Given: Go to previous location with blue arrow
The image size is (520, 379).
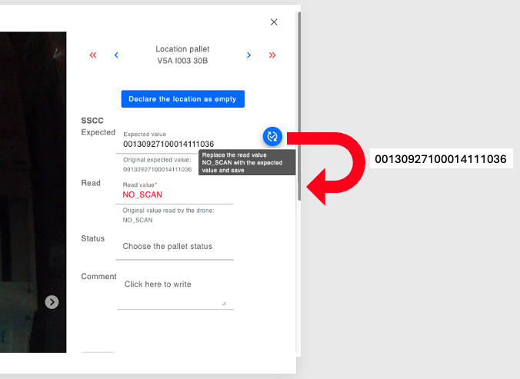Looking at the screenshot, I should point(116,55).
